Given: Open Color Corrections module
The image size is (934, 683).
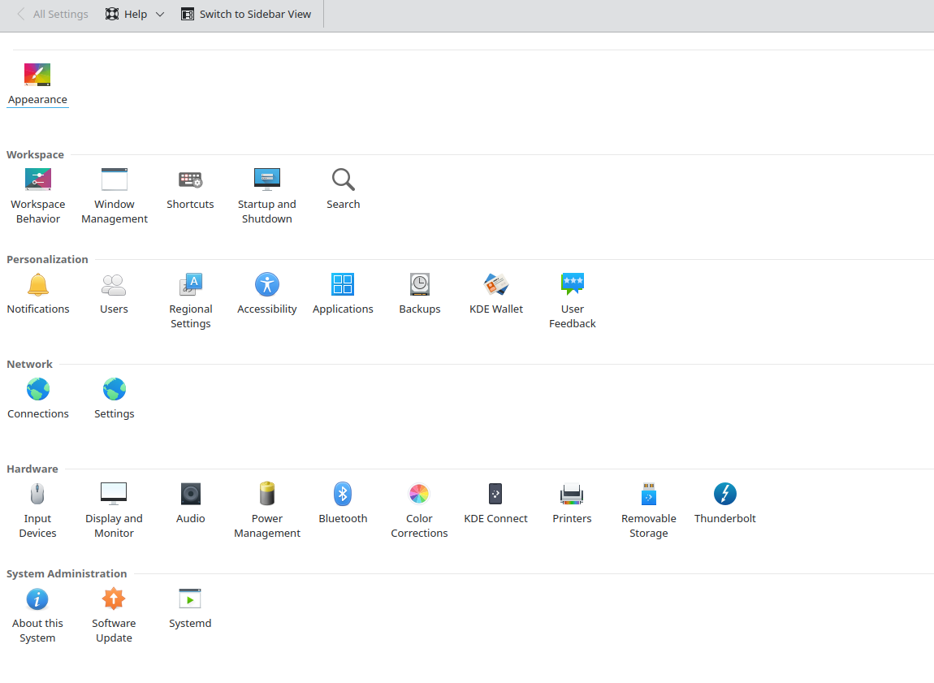Looking at the screenshot, I should 419,494.
